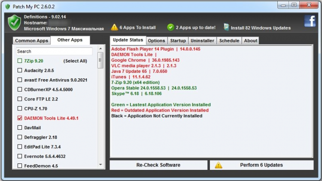
Task: Tick the CPU-Z 1.70 checkbox
Action: [x=20, y=109]
